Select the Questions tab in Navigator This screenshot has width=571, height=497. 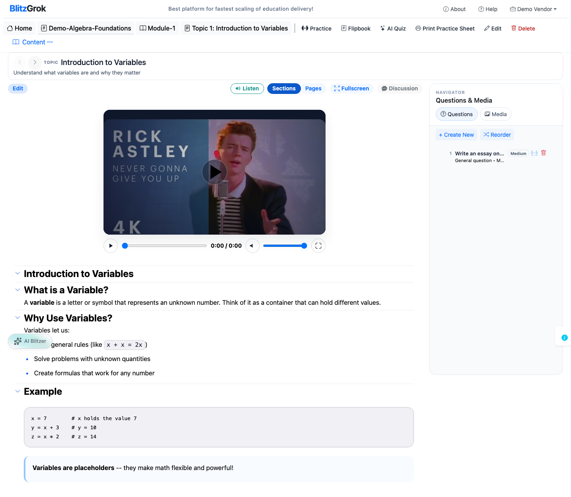[457, 114]
